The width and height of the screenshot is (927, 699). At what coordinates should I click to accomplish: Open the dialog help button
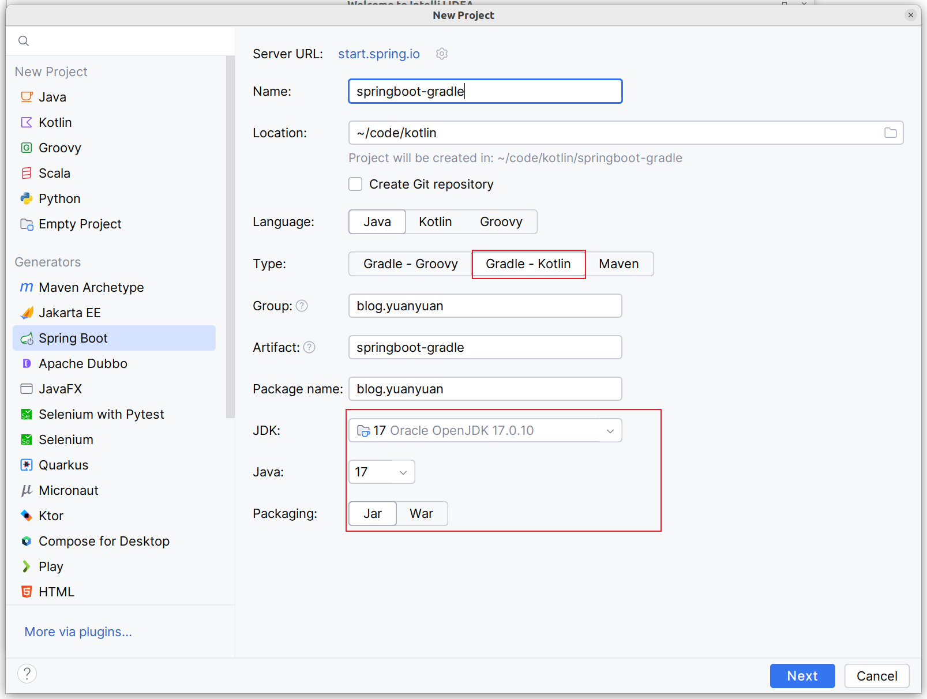click(27, 673)
